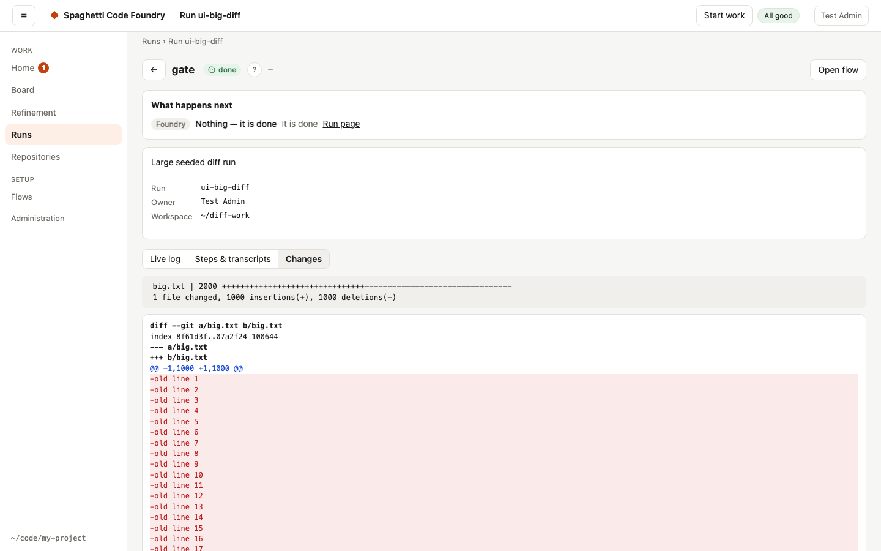Click the Start work button
Image resolution: width=881 pixels, height=551 pixels.
(724, 16)
